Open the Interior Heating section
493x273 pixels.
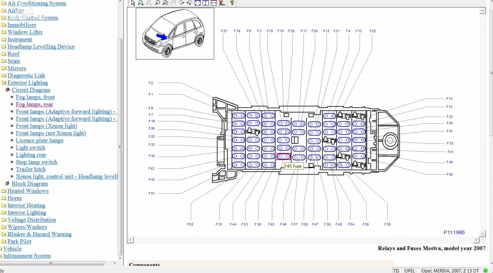coord(26,206)
